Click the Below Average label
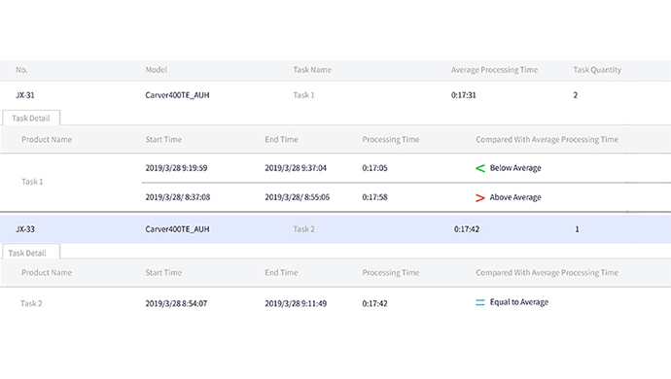The width and height of the screenshot is (671, 379). [515, 168]
